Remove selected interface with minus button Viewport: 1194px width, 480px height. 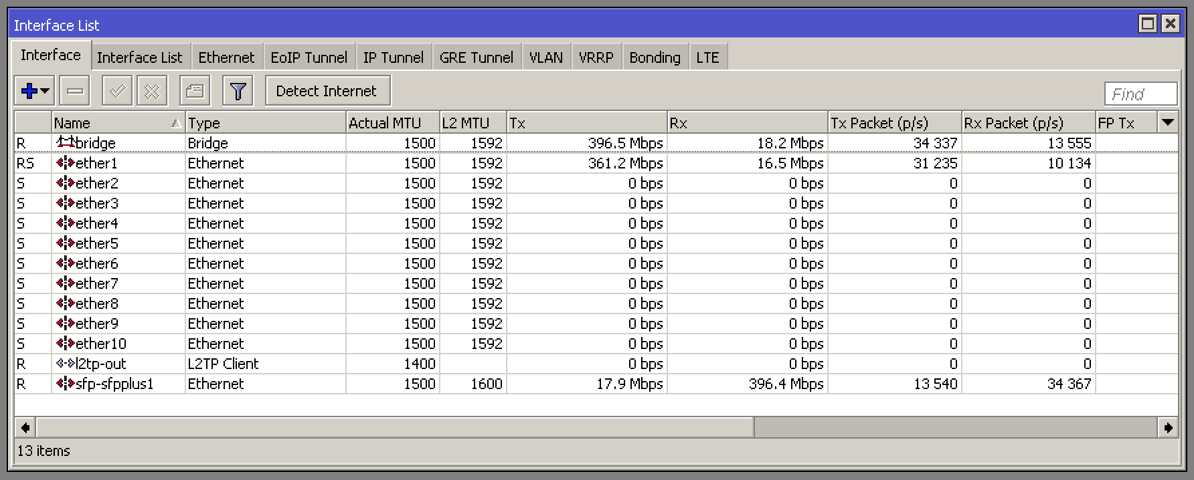(x=75, y=91)
